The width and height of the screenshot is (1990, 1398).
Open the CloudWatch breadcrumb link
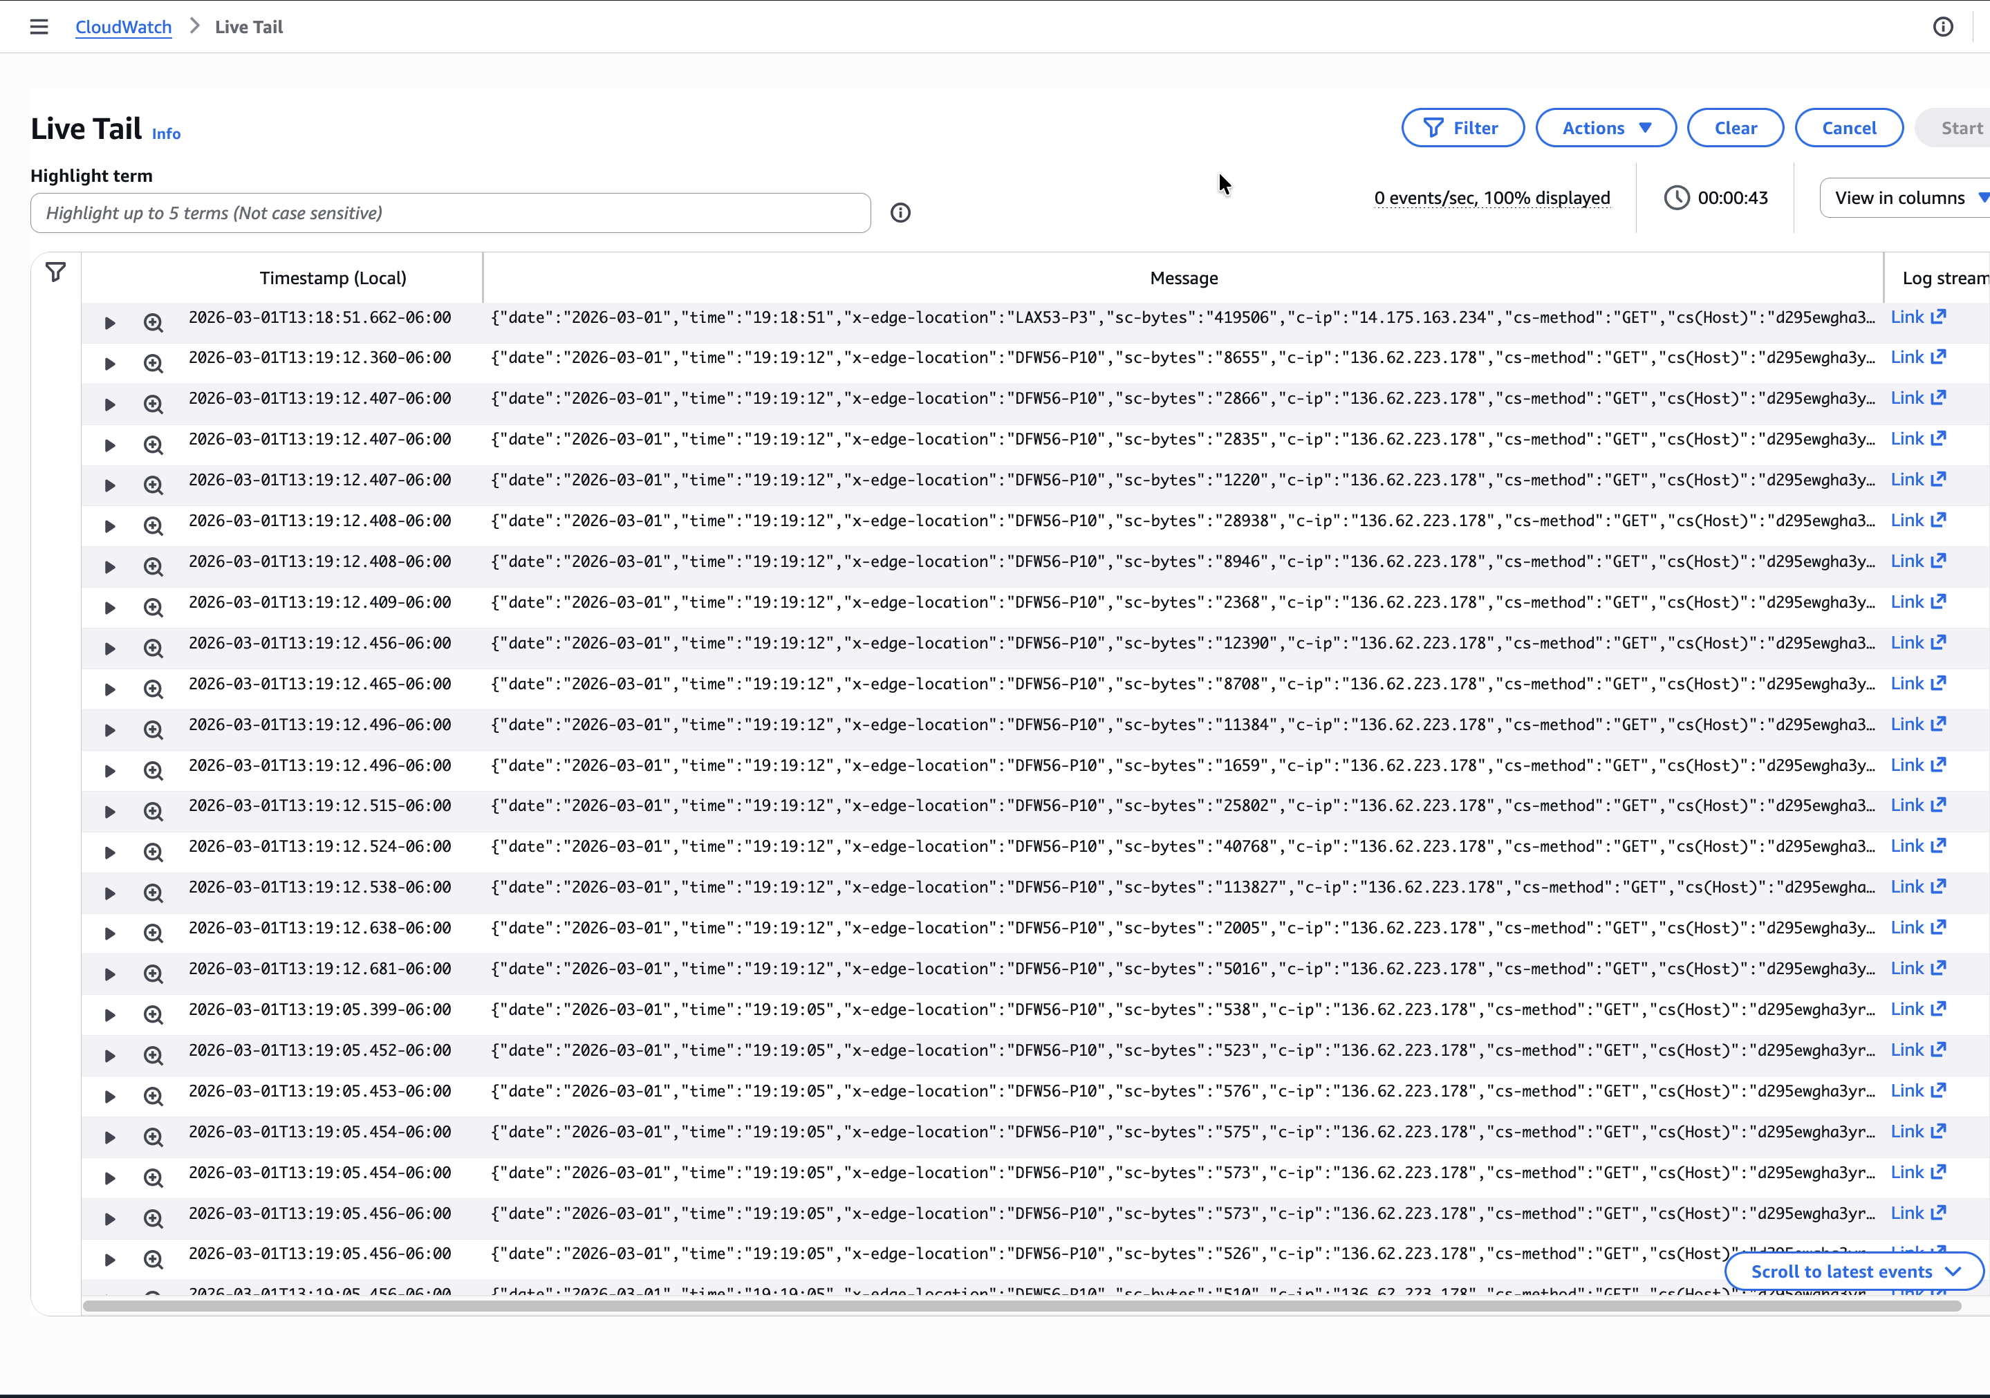[123, 27]
